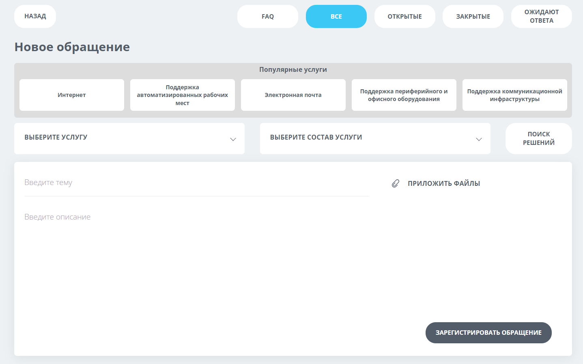This screenshot has height=364, width=583.
Task: Choose the Интернет popular service
Action: pos(72,95)
